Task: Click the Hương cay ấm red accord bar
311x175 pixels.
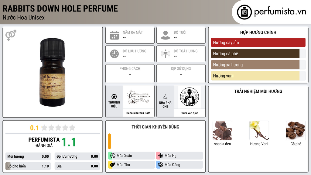Action: coord(258,43)
